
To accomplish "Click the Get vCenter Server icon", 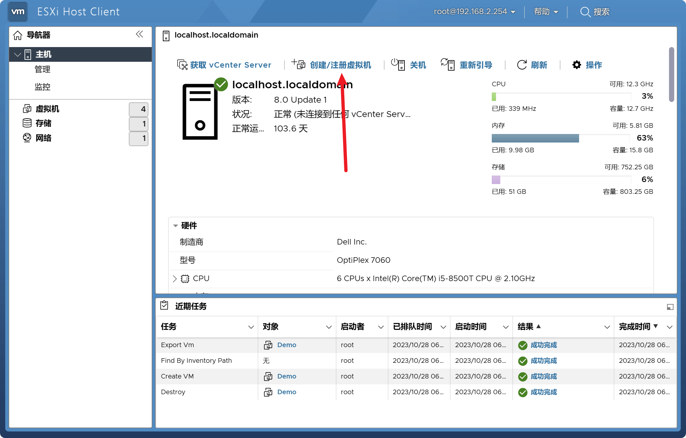I will [182, 65].
